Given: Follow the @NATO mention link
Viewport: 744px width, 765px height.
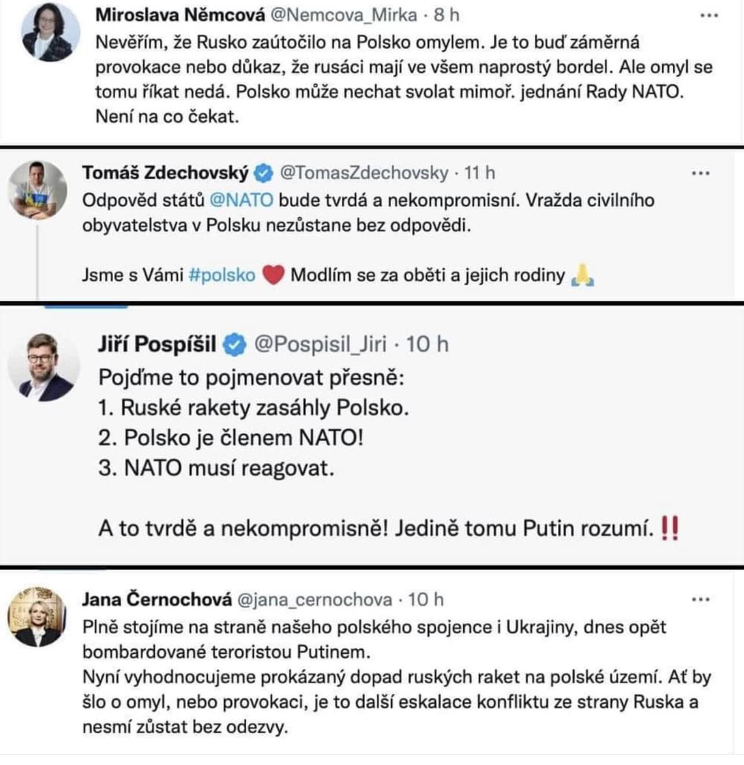Looking at the screenshot, I should tap(240, 200).
